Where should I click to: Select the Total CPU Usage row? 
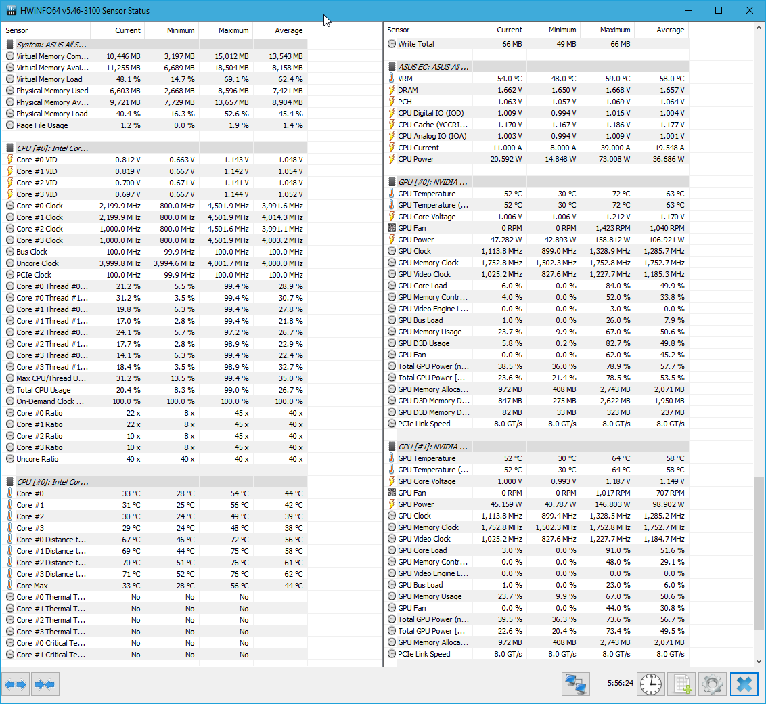pos(43,390)
